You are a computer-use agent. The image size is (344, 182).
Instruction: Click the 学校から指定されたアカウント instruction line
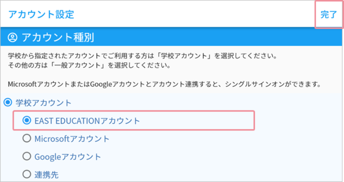pyautogui.click(x=142, y=56)
